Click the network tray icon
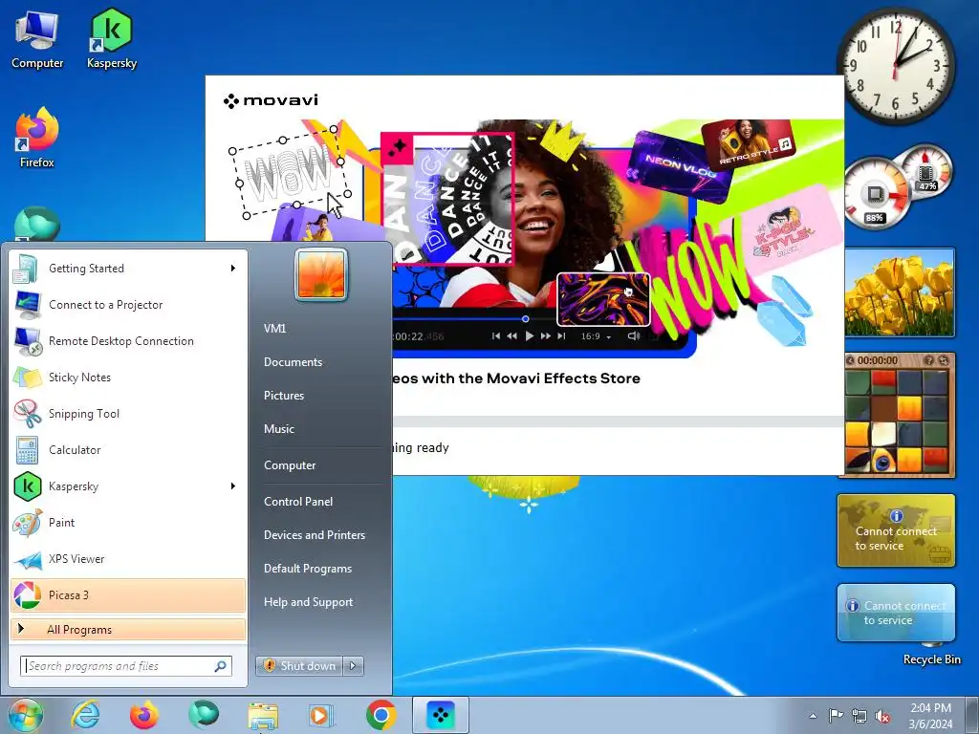Image resolution: width=979 pixels, height=734 pixels. click(x=859, y=716)
